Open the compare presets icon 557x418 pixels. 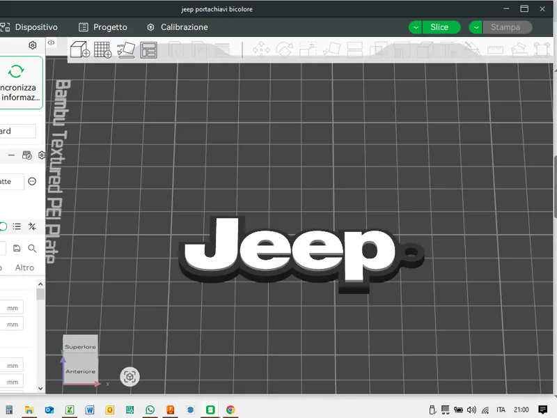[32, 226]
